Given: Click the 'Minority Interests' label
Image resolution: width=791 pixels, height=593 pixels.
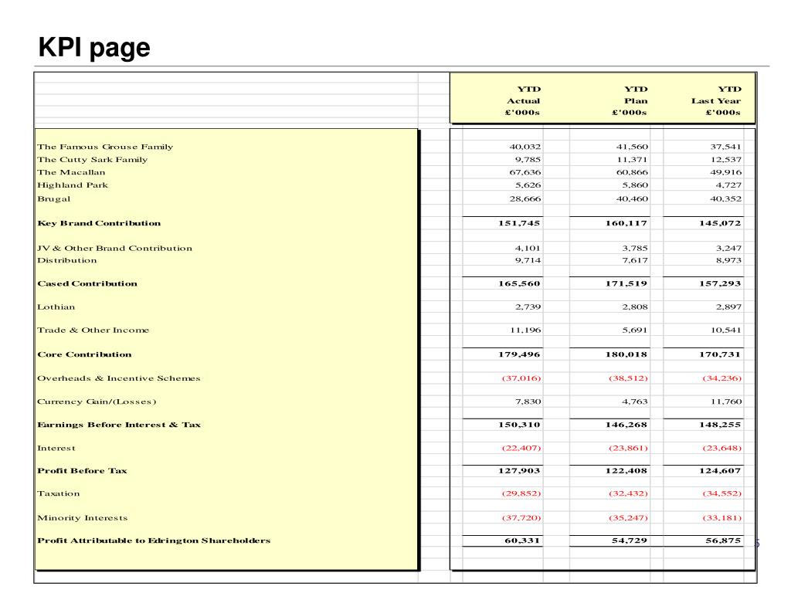Looking at the screenshot, I should tap(82, 517).
